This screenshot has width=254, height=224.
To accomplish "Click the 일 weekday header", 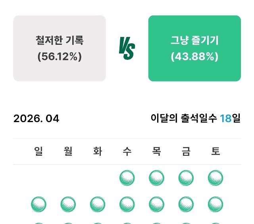I will tap(38, 151).
